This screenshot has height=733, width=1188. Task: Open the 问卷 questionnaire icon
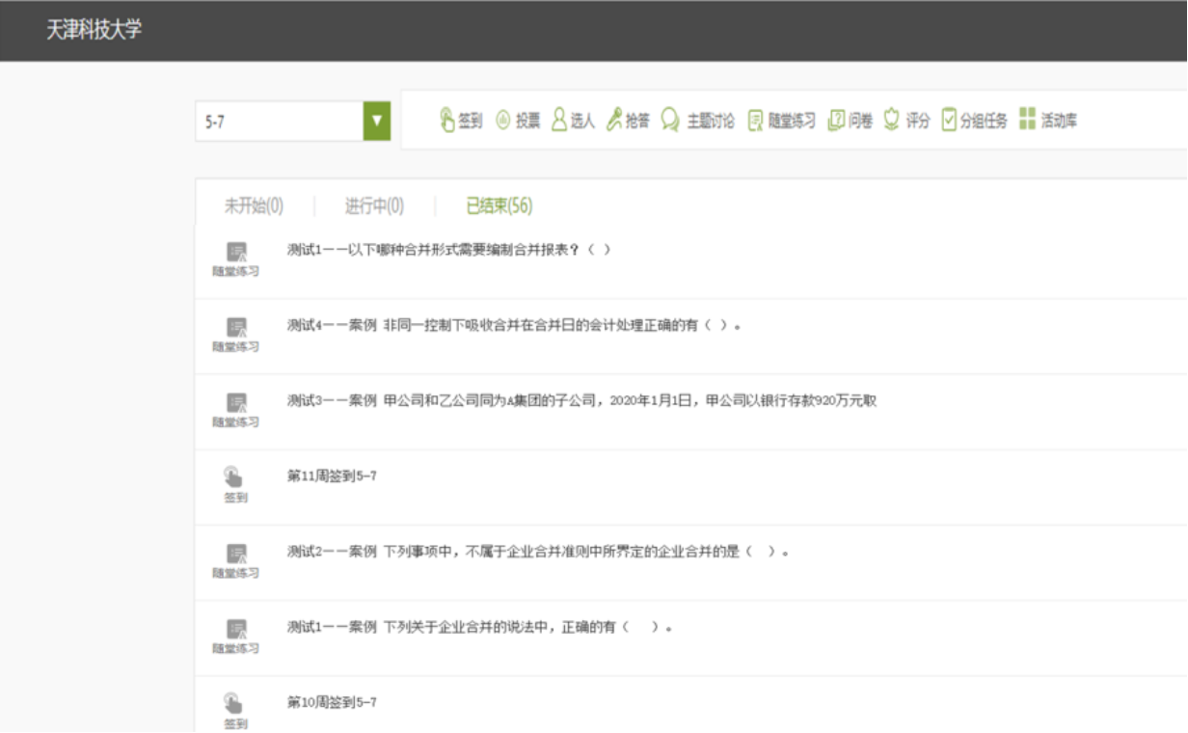tap(836, 121)
